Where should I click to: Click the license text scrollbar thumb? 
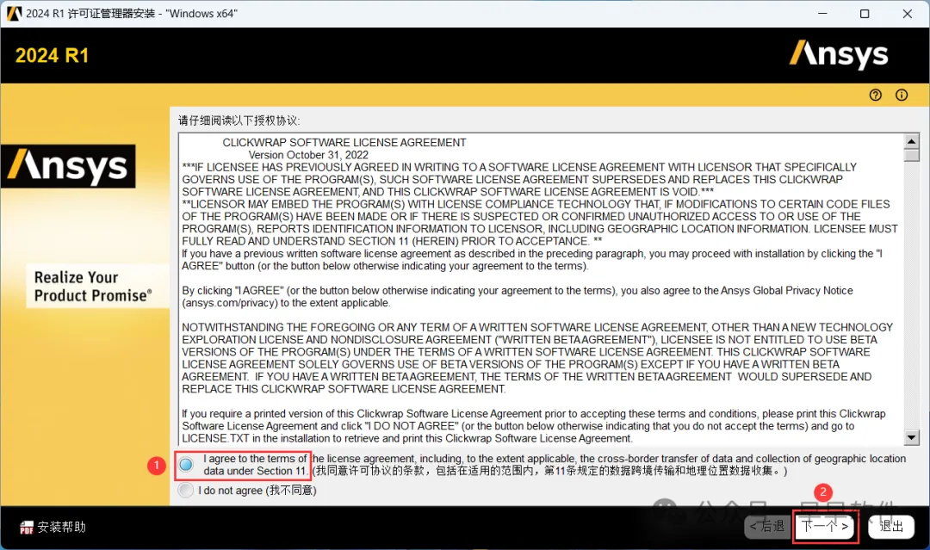click(x=912, y=155)
